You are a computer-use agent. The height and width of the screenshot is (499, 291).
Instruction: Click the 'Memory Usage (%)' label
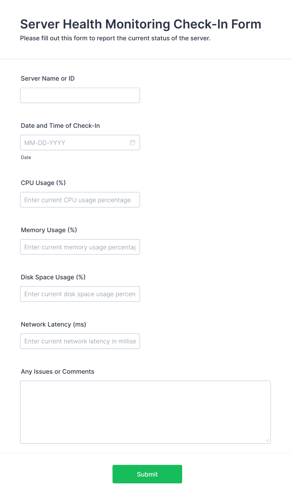tap(49, 230)
